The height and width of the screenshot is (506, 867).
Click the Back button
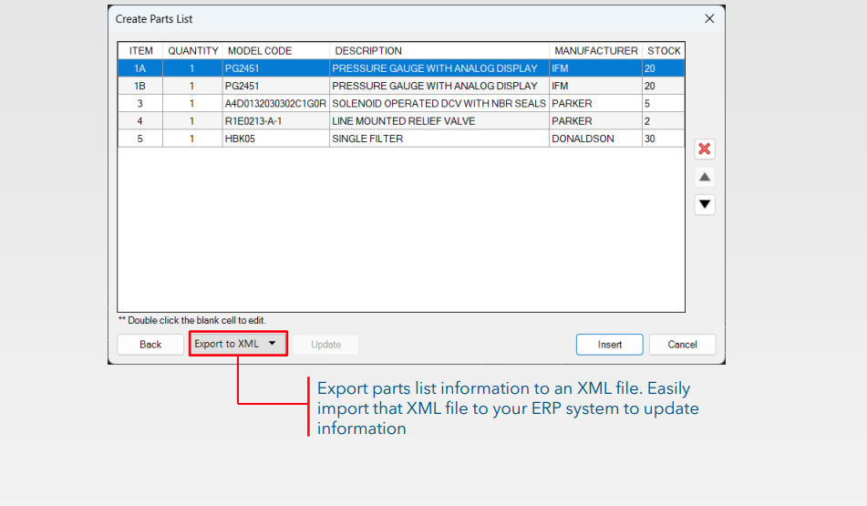[150, 345]
